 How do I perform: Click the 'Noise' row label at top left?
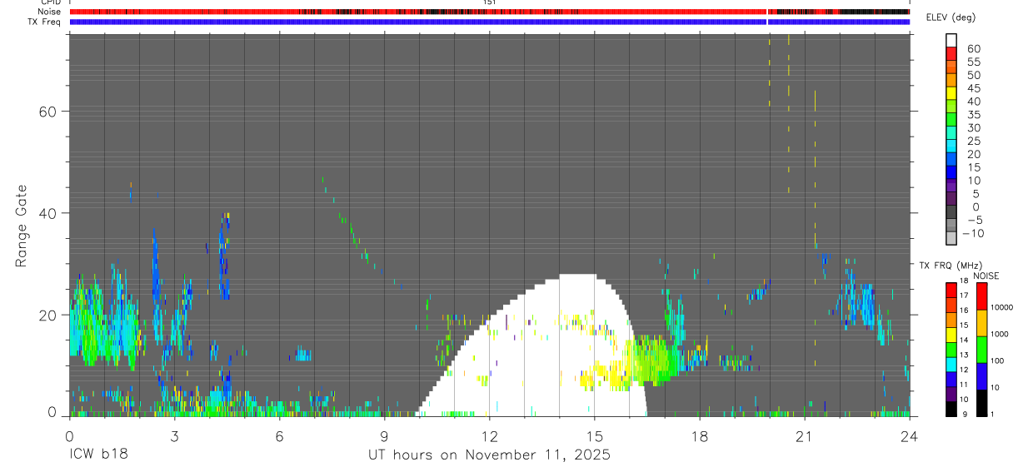[x=50, y=12]
